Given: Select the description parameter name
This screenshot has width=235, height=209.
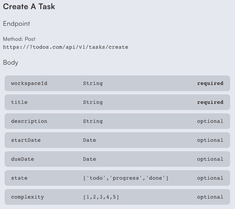Looking at the screenshot, I should pyautogui.click(x=29, y=121).
